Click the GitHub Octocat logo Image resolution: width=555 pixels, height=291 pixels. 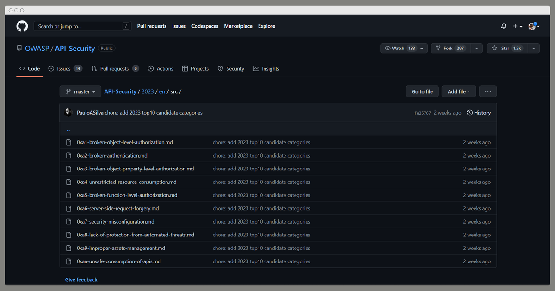point(22,26)
